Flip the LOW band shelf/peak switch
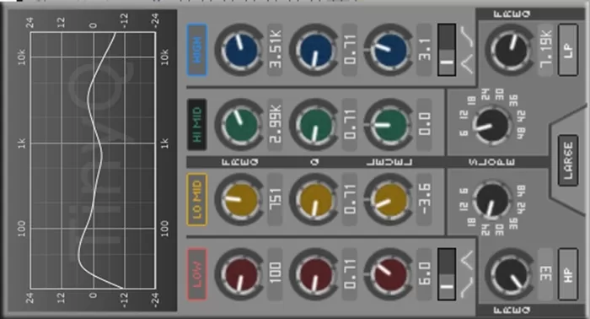This screenshot has width=590, height=319. click(x=447, y=274)
